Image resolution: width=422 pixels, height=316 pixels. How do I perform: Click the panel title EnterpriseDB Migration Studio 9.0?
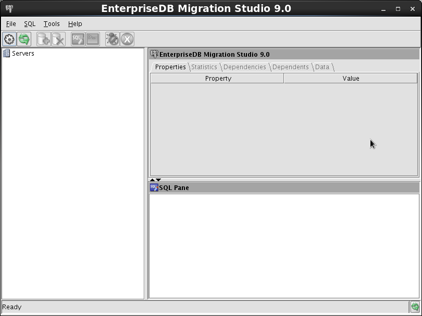point(215,54)
